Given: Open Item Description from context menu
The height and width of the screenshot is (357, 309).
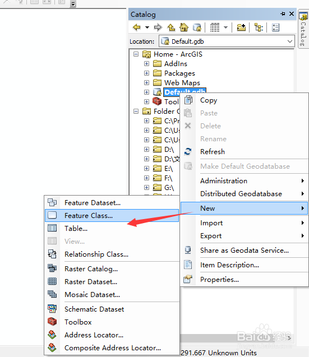Looking at the screenshot, I should pos(245,265).
